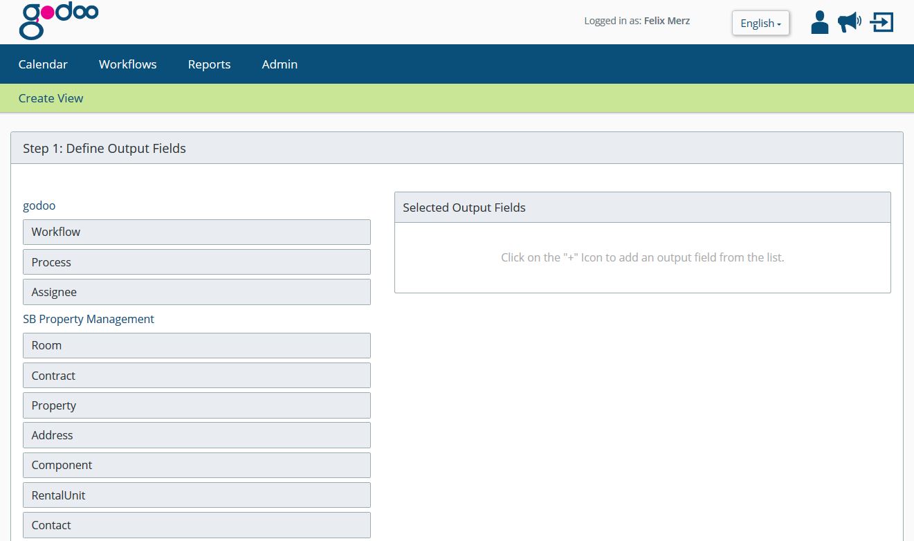Expand the RentalUnit field group
Image resolution: width=914 pixels, height=541 pixels.
point(196,495)
